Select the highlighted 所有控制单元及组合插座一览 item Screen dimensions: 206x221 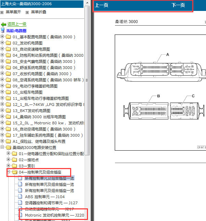coord(49,178)
